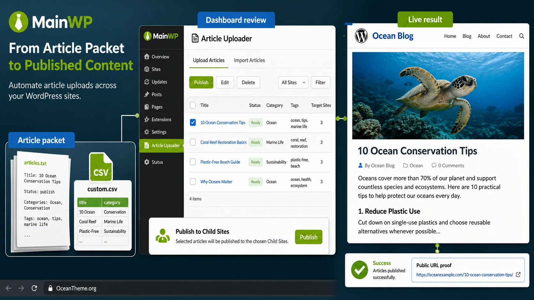Open Updates refresh icon in sidebar
534x300 pixels.
point(147,82)
